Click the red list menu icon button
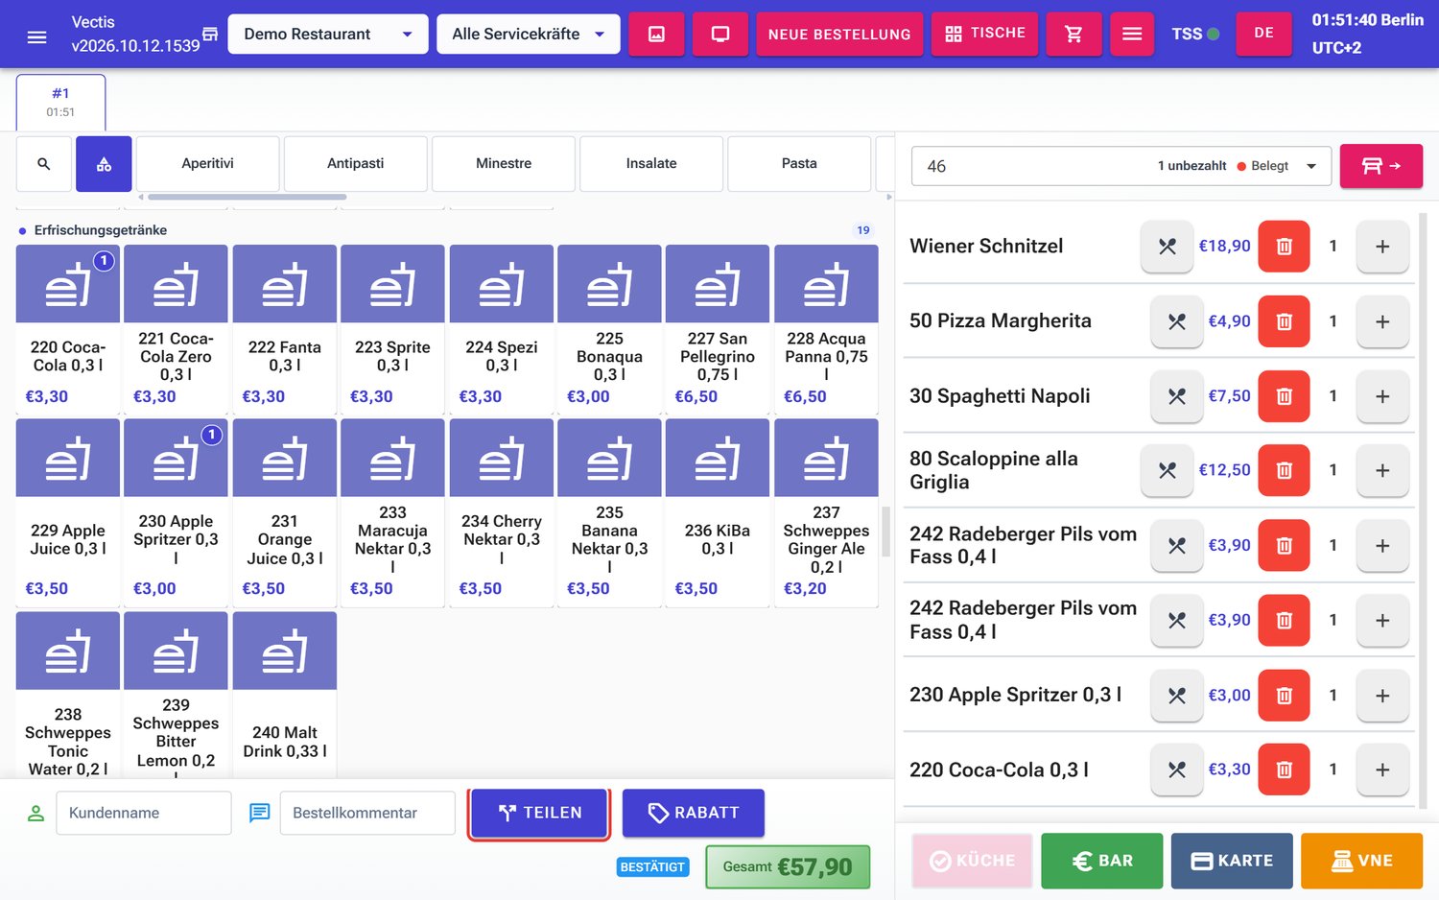1439x900 pixels. click(x=1132, y=35)
